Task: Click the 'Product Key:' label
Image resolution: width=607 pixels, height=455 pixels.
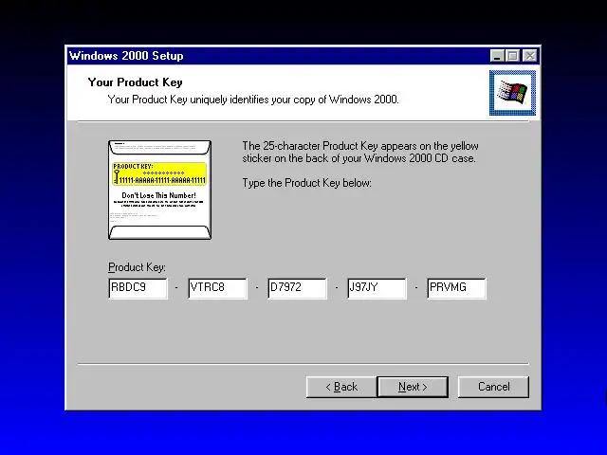Action: pos(137,267)
